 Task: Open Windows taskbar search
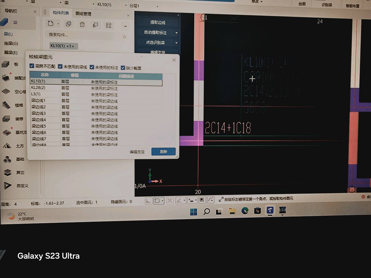point(206,212)
